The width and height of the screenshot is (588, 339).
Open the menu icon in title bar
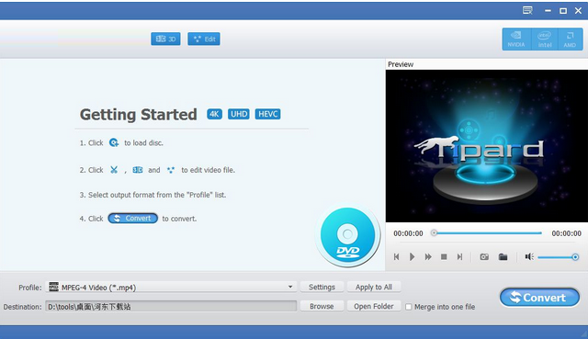tap(527, 10)
